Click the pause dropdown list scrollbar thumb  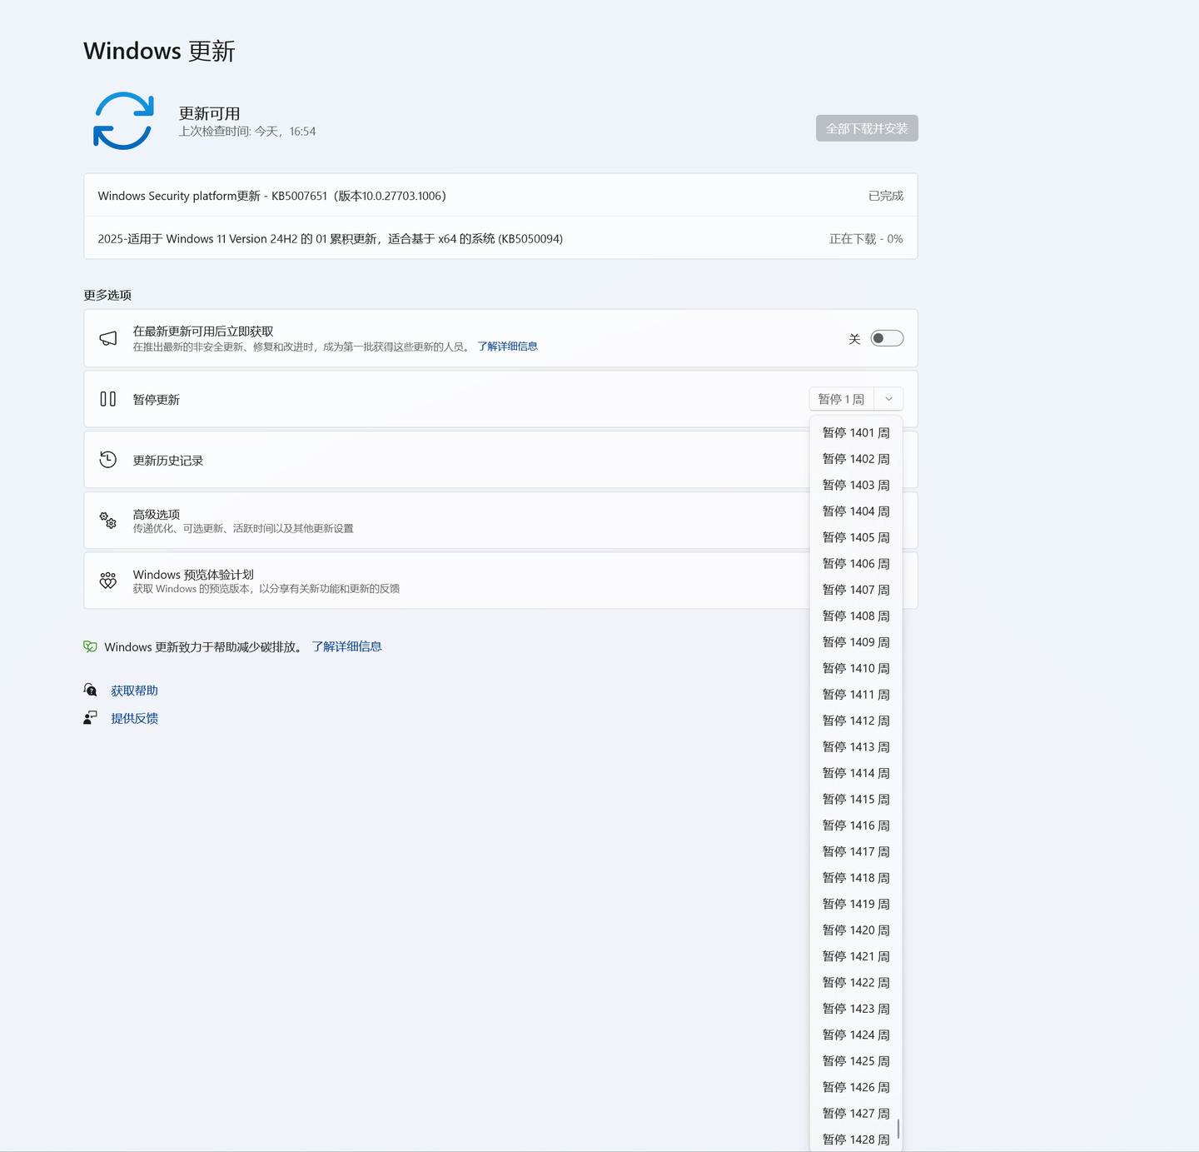(898, 1130)
